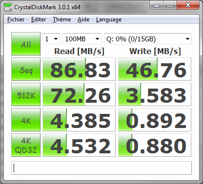This screenshot has height=184, width=203.
Task: Run all benchmarks with the All button
Action: 26,44
